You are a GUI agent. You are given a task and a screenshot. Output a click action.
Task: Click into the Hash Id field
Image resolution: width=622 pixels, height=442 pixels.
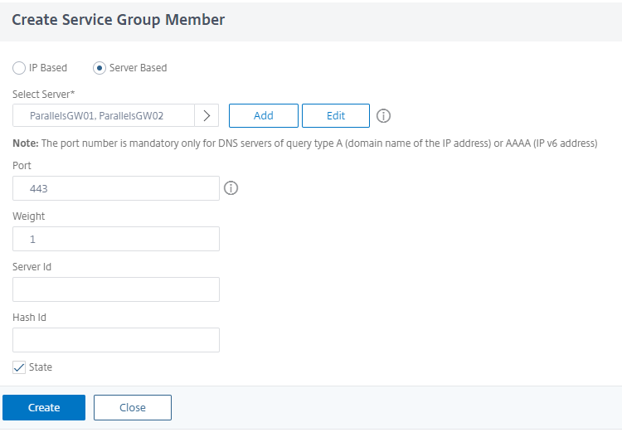pyautogui.click(x=116, y=340)
